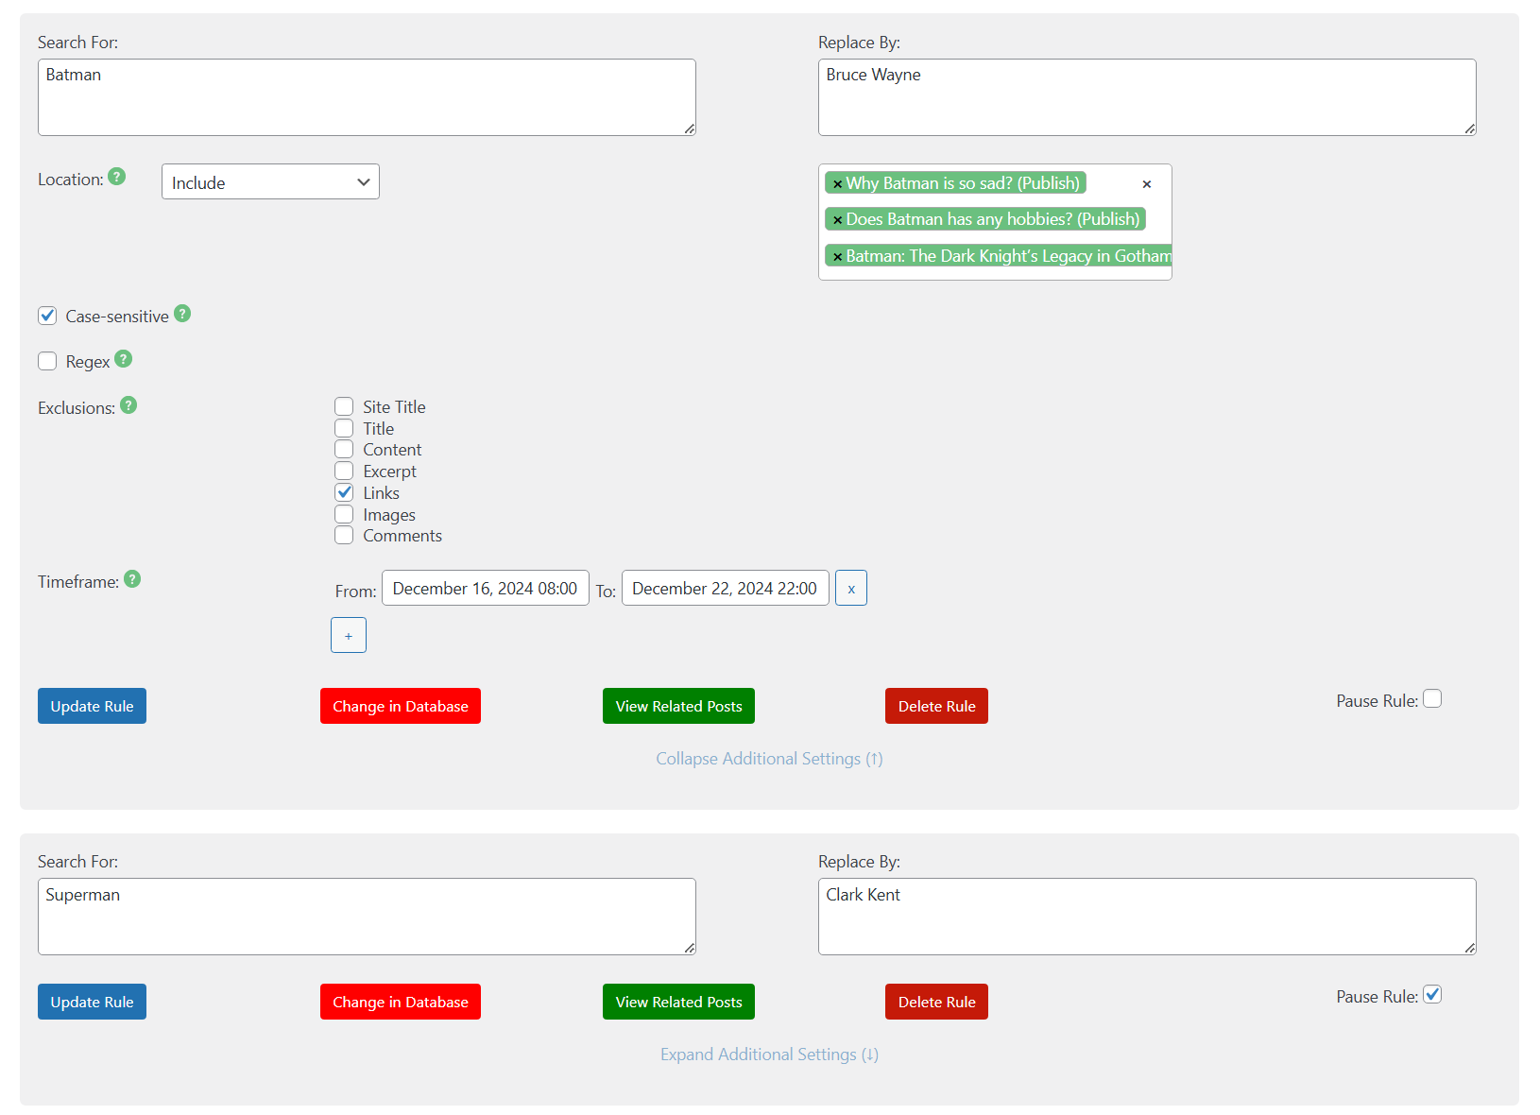This screenshot has width=1540, height=1115.
Task: Uncheck the Links exclusion checkbox
Action: [344, 492]
